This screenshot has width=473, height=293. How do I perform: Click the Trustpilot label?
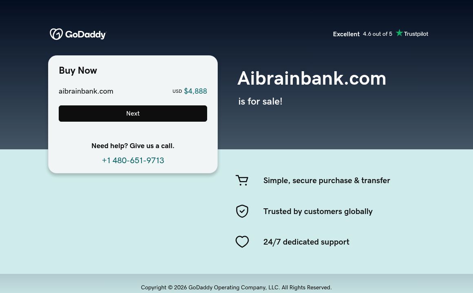tap(416, 34)
